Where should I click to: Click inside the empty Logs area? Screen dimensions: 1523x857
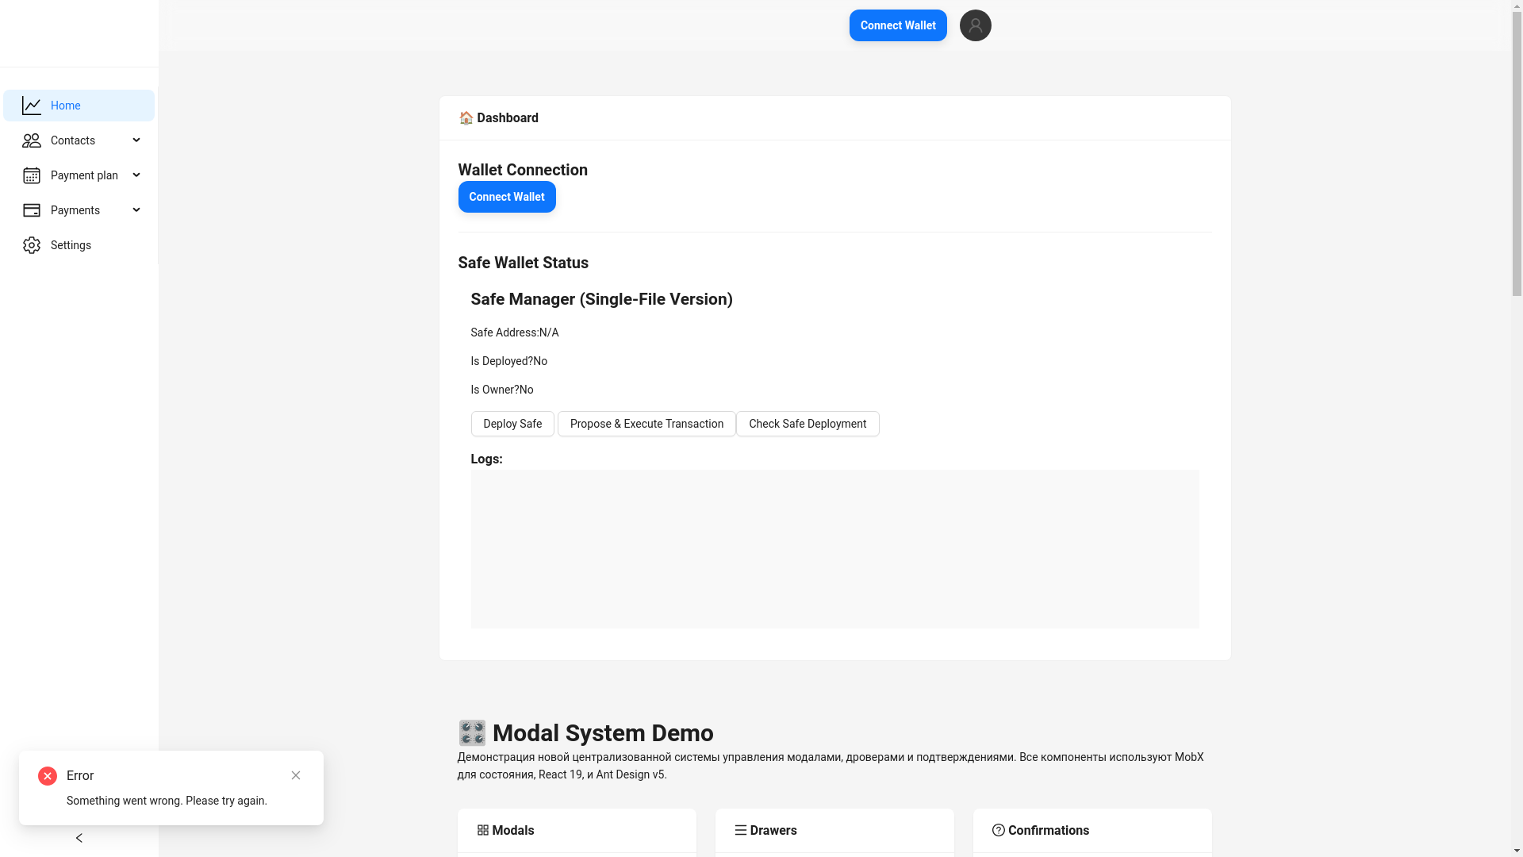[834, 549]
